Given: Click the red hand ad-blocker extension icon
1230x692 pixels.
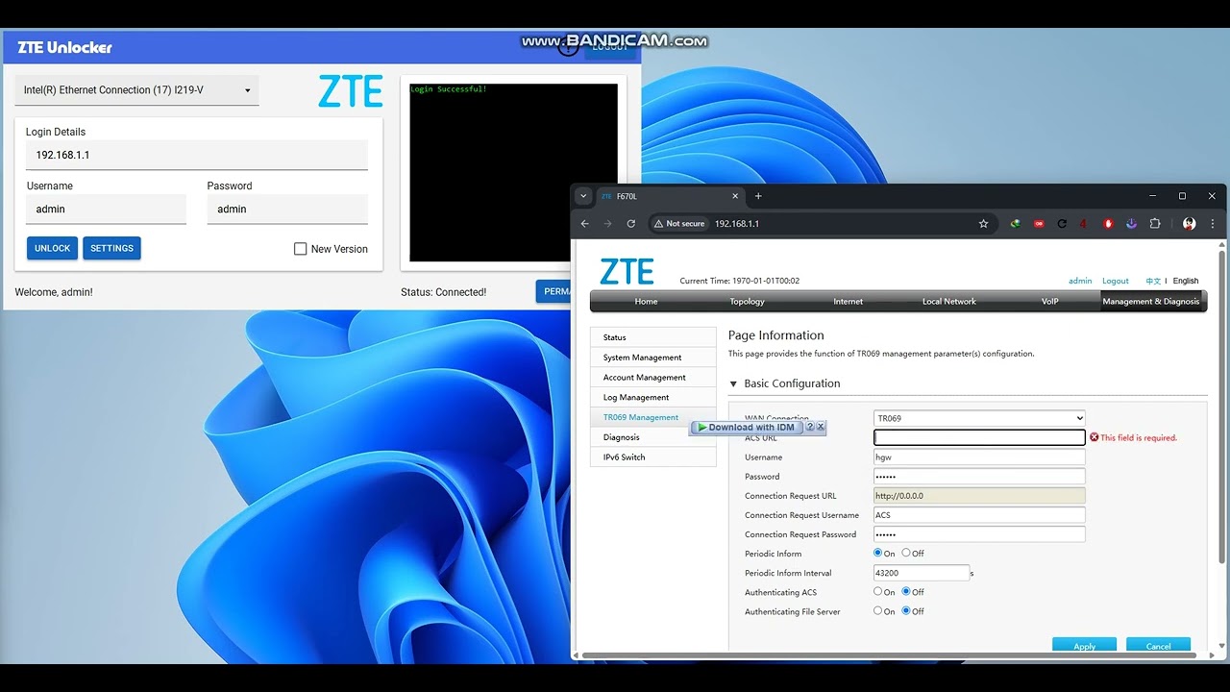Looking at the screenshot, I should 1108,224.
